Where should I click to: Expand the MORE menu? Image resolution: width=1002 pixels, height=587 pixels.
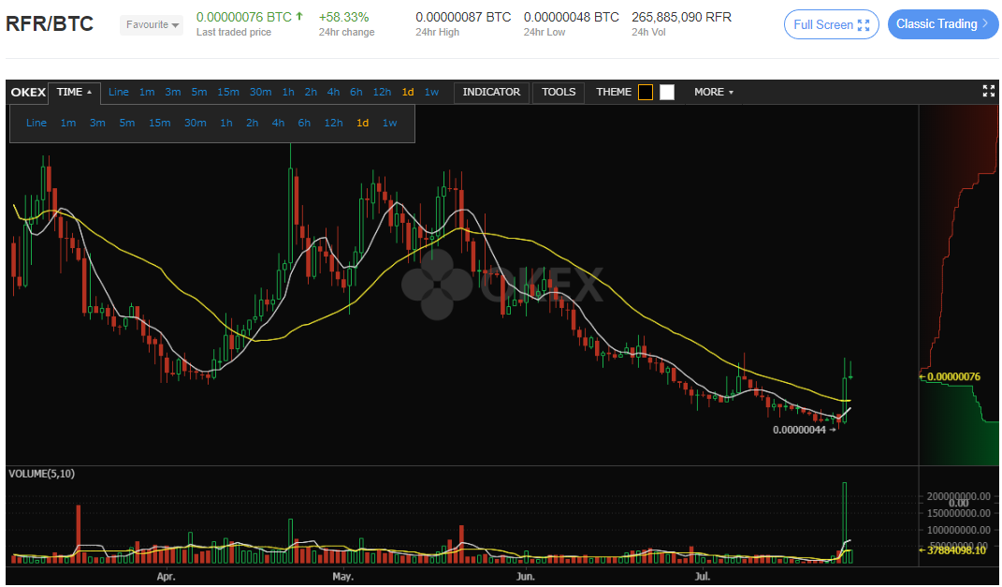pos(713,92)
